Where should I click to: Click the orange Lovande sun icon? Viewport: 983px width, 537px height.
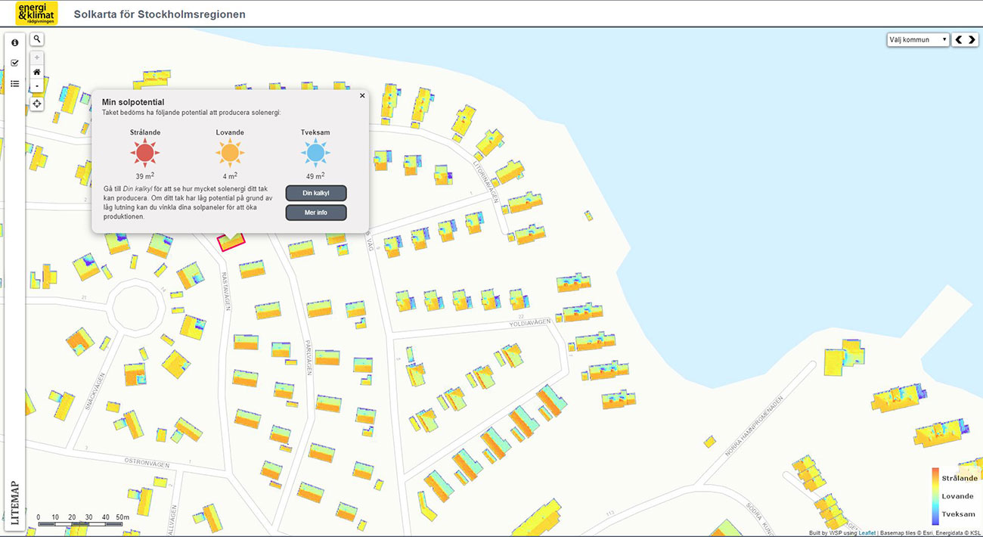point(230,154)
